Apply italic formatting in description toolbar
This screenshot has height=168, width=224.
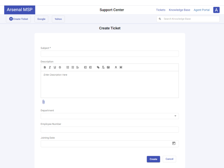(x=50, y=67)
